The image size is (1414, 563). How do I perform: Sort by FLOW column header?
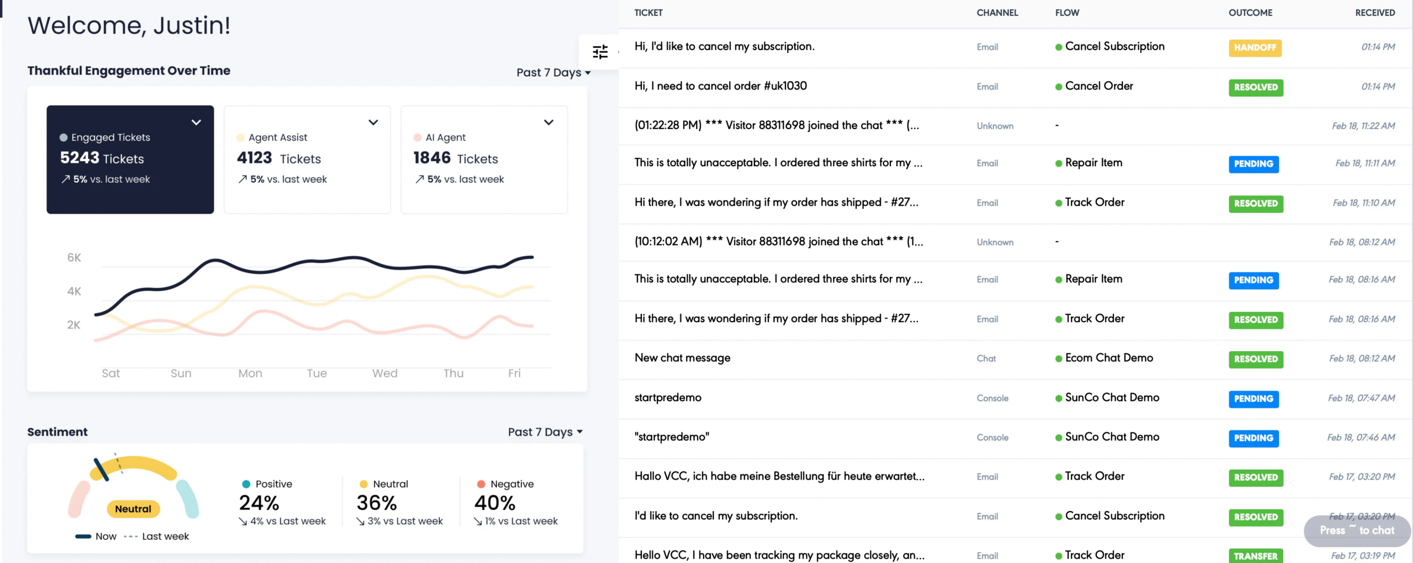[1067, 13]
